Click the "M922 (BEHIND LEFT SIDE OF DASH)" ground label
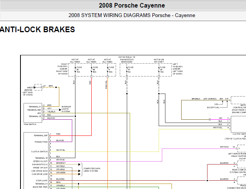This screenshot has width=246, height=189. tap(28, 91)
